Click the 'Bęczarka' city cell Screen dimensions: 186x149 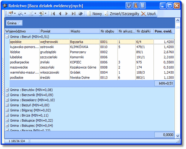pyautogui.click(x=85, y=42)
